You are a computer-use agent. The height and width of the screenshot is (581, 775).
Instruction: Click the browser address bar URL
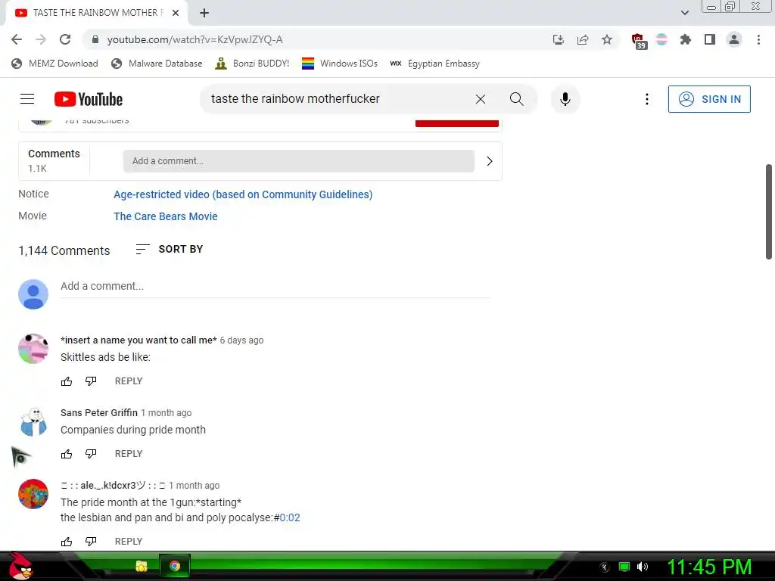(195, 39)
